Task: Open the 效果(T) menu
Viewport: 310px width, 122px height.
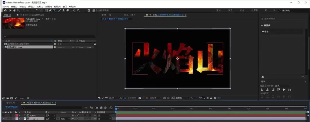Action: pos(40,7)
